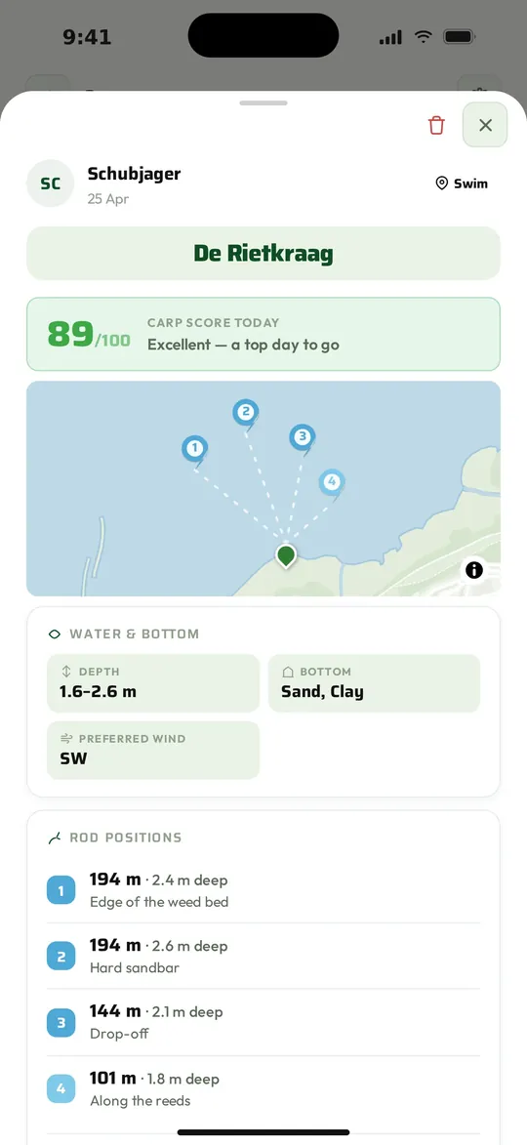Tap the De Rietkraag title banner
This screenshot has width=527, height=1145.
click(x=263, y=254)
